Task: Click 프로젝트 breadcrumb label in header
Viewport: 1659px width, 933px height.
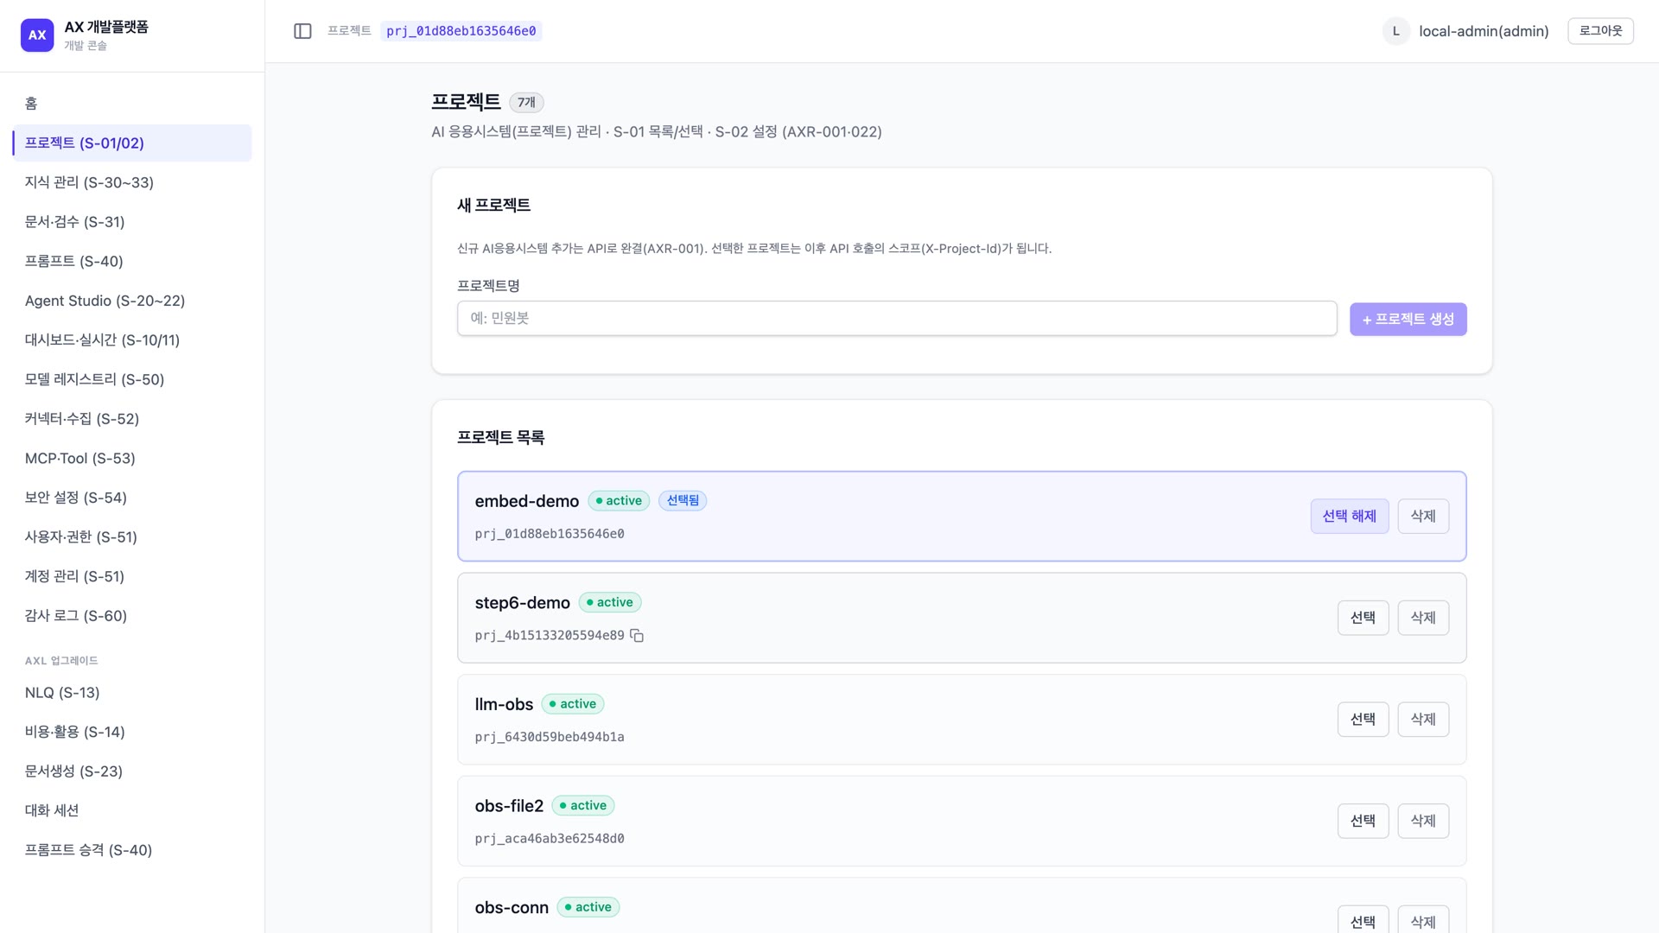Action: click(x=349, y=31)
